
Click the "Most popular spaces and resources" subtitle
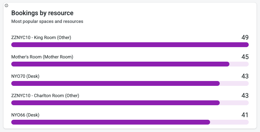pos(47,22)
